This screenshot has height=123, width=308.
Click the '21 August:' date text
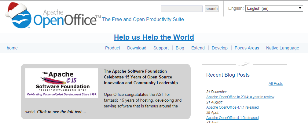215,102
